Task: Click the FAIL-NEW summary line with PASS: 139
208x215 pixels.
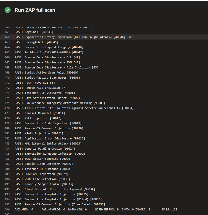Action: pyautogui.click(x=96, y=209)
